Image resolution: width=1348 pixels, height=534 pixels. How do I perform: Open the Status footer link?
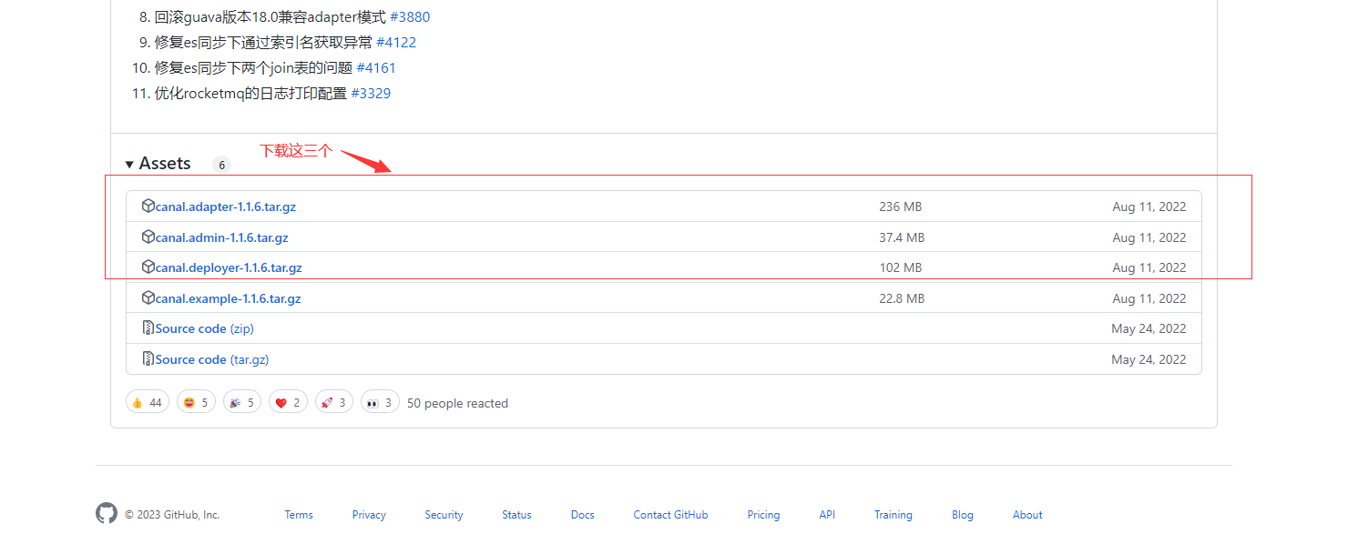pyautogui.click(x=516, y=515)
